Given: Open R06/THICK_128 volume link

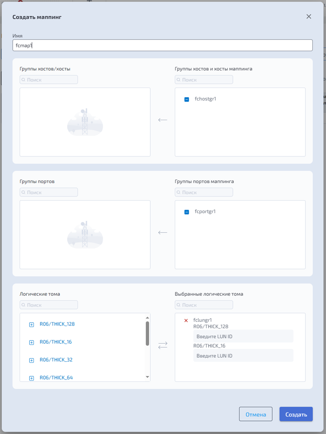Looking at the screenshot, I should [x=57, y=324].
